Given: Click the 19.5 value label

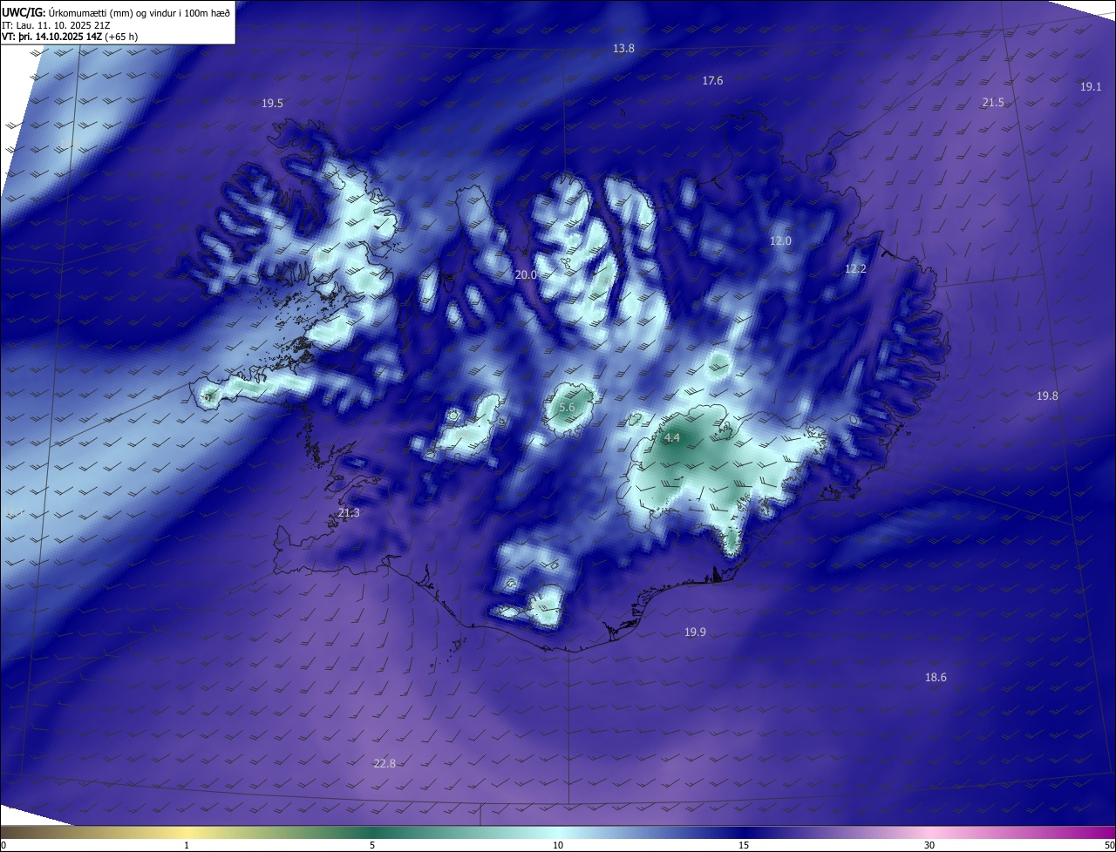Looking at the screenshot, I should (272, 104).
